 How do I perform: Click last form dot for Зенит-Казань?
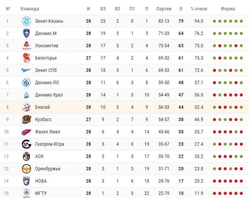(241, 21)
